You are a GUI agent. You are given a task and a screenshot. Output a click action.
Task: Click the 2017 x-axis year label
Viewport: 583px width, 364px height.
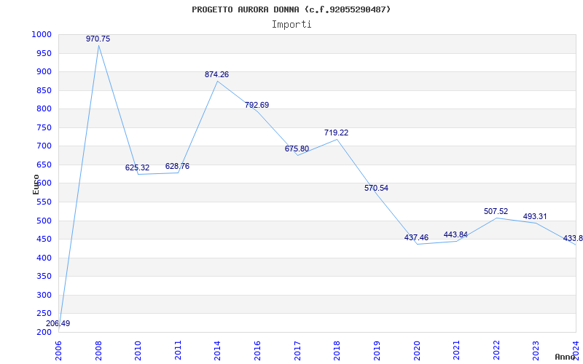(297, 350)
